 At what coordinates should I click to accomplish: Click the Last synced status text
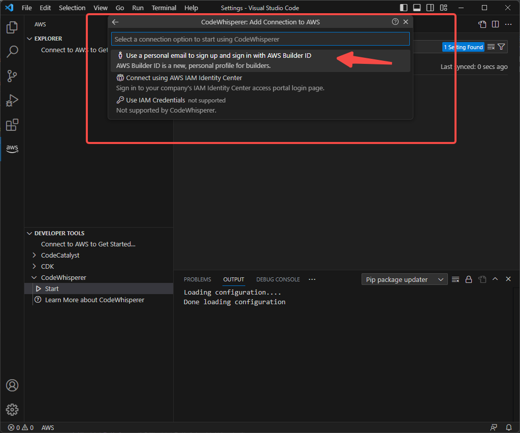coord(474,66)
